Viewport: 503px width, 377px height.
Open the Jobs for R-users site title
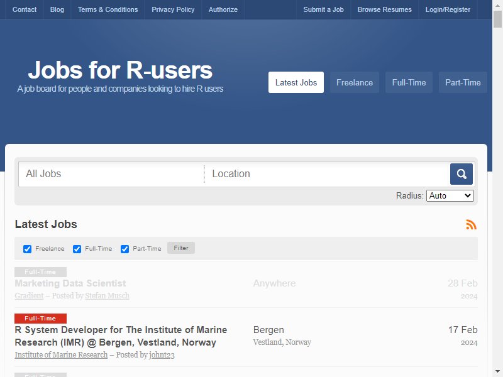(x=120, y=70)
